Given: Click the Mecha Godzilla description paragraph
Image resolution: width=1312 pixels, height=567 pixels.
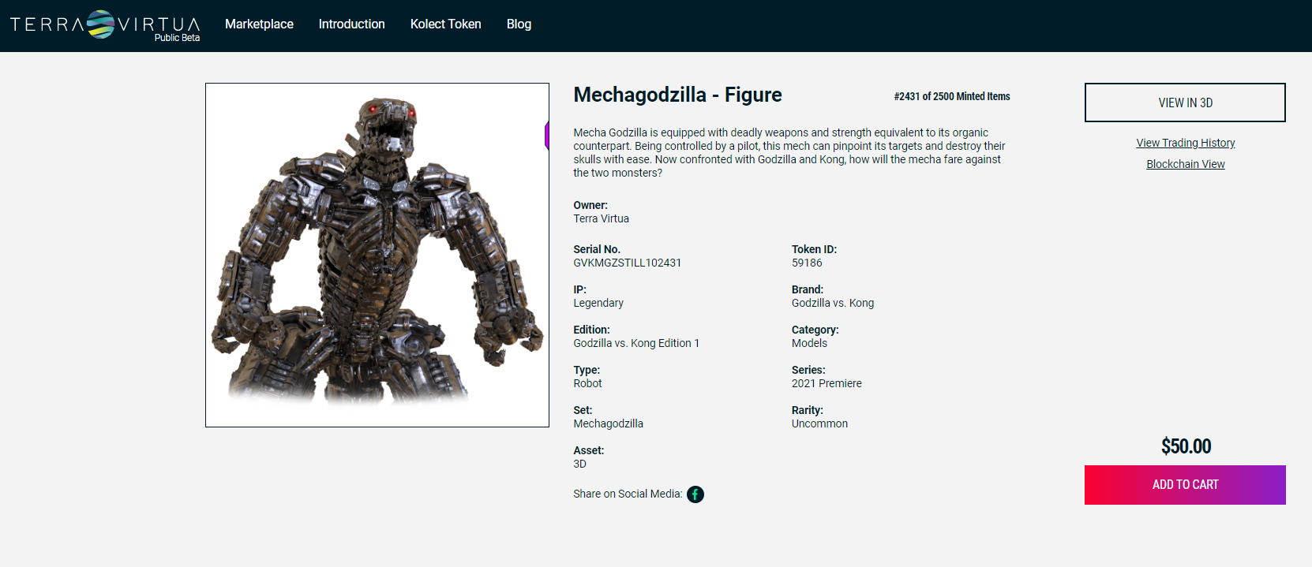Looking at the screenshot, I should [x=789, y=153].
